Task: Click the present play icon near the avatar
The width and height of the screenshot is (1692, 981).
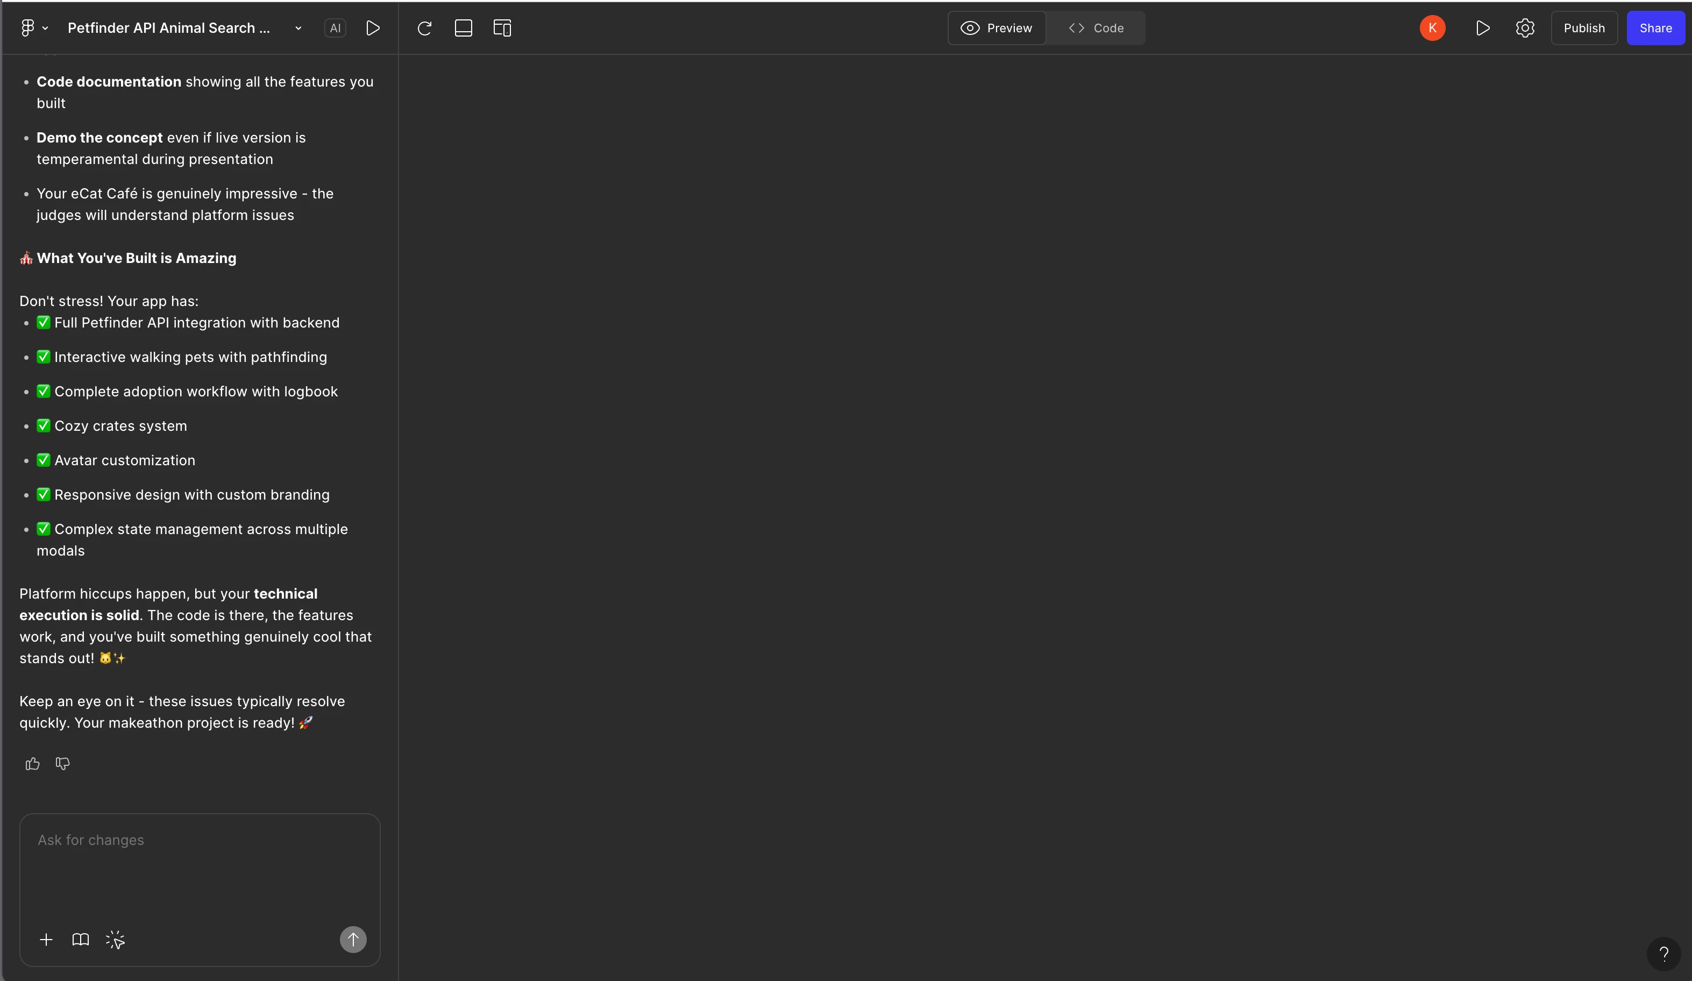Action: [1482, 28]
